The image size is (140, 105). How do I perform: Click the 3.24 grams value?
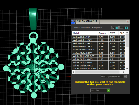click(101, 43)
